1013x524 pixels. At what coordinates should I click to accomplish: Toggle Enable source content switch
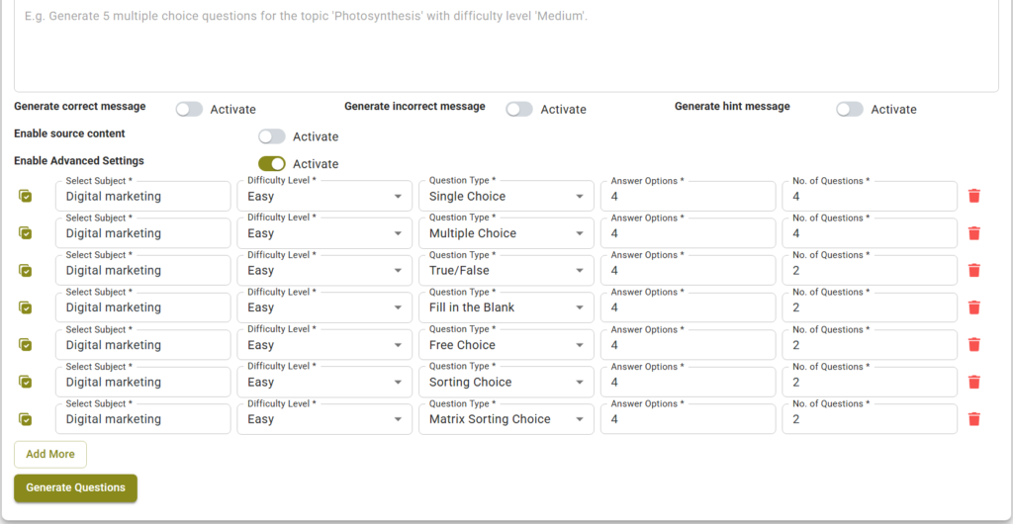coord(272,136)
